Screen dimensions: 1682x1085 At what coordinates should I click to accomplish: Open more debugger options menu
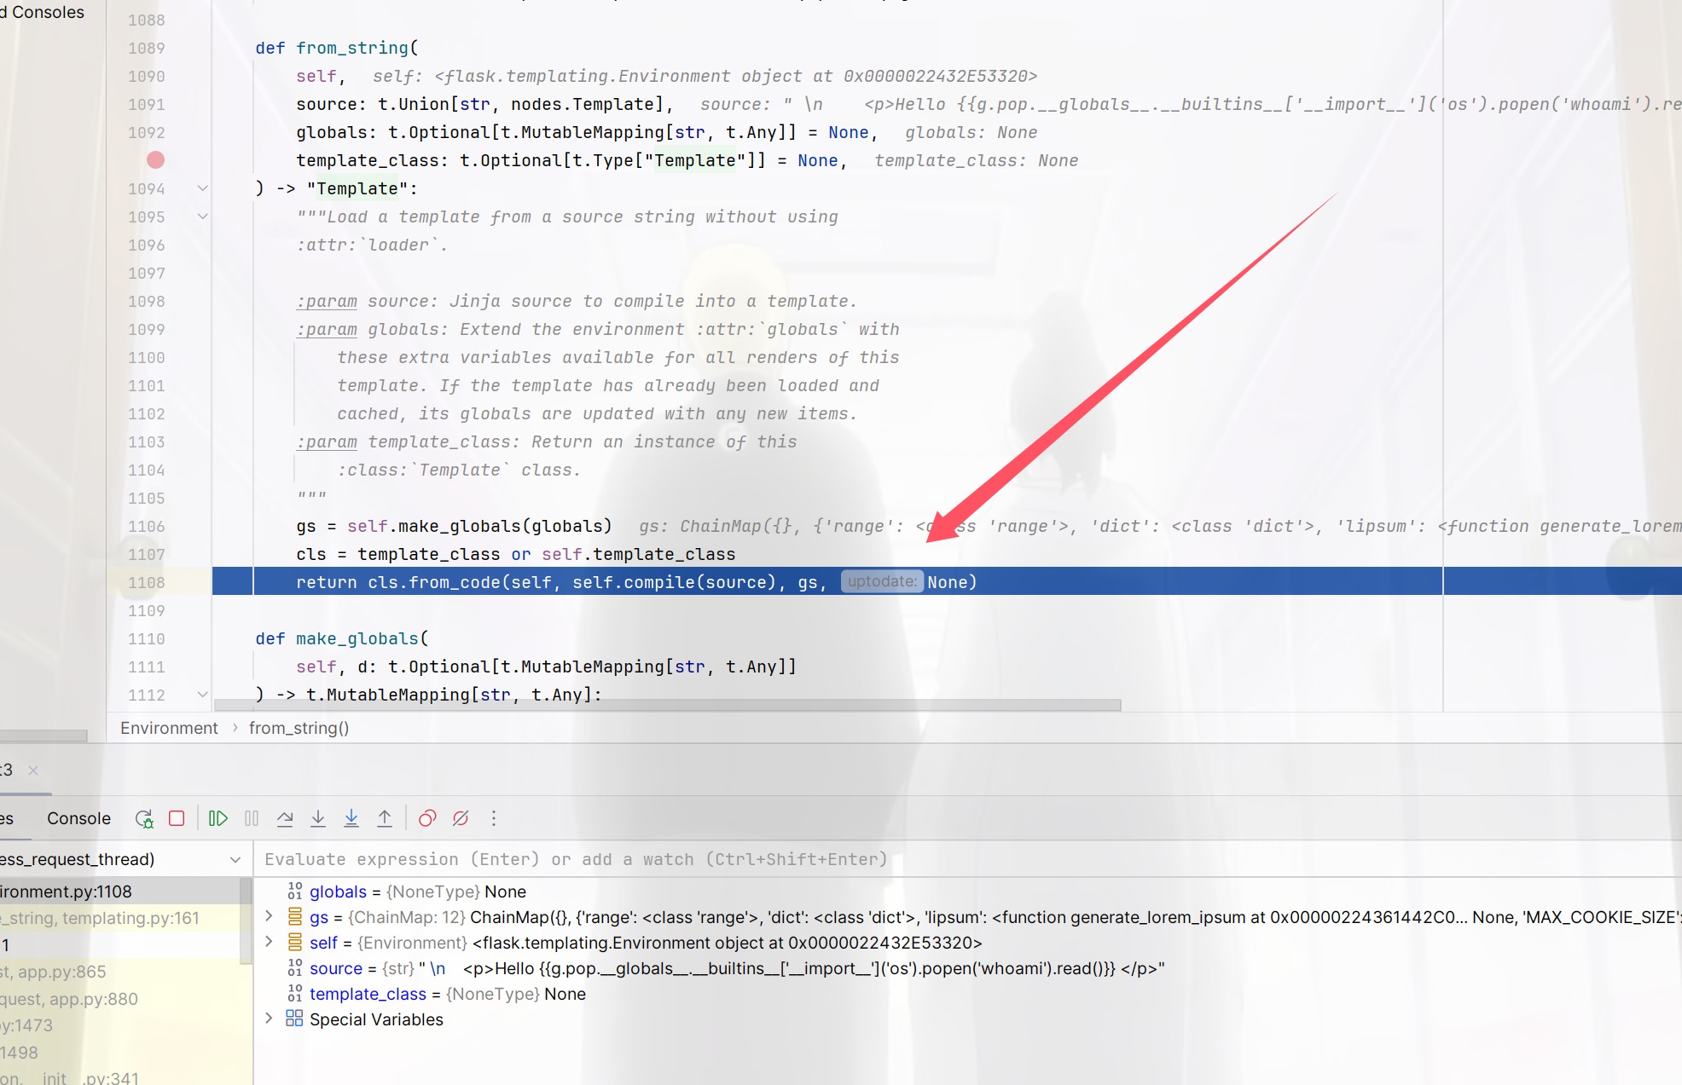(494, 818)
